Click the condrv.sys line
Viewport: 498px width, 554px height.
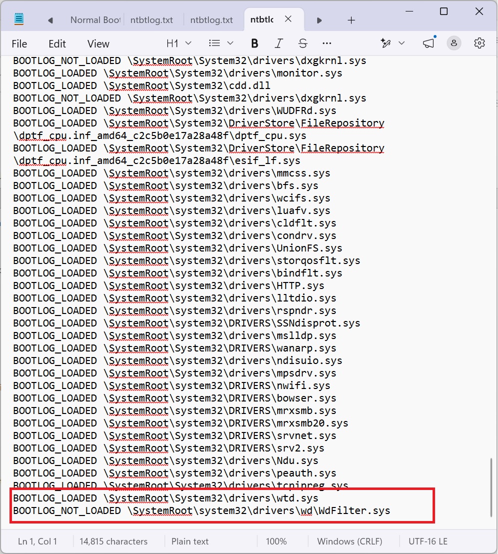coord(174,235)
